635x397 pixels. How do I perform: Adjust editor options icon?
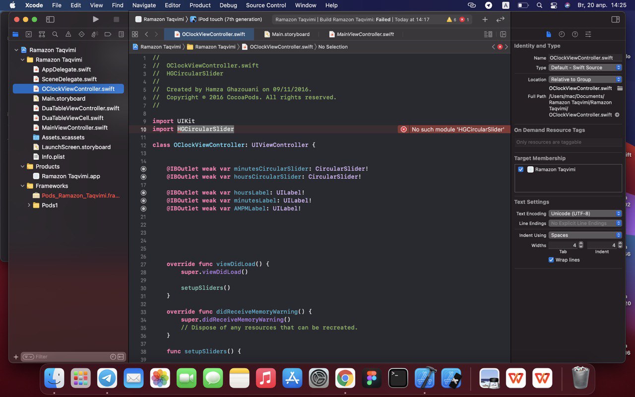(x=488, y=34)
